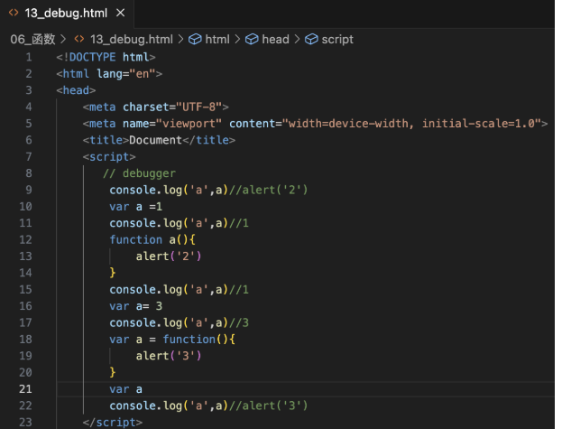Close the 13_debug.html tab
Screen dimensions: 562x429
click(121, 13)
